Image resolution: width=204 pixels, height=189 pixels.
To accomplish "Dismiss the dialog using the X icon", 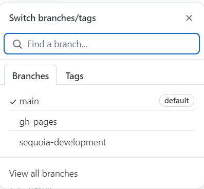I will pyautogui.click(x=189, y=18).
